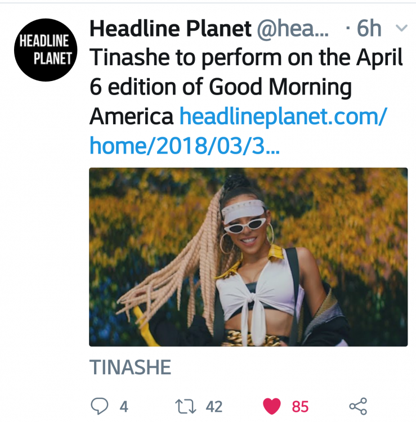Open the reply speech bubble icon
The width and height of the screenshot is (416, 422).
100,406
